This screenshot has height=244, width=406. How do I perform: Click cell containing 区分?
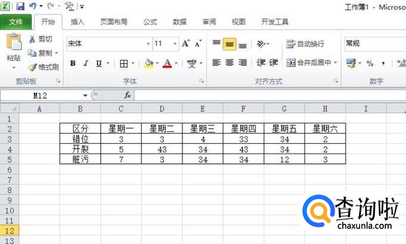click(x=80, y=128)
